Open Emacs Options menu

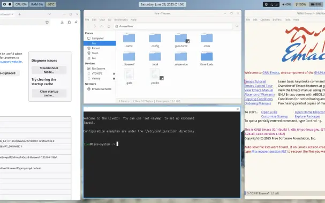(265, 20)
